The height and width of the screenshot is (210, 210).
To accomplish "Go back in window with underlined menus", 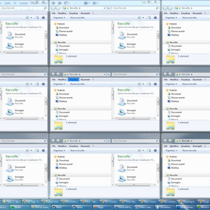I will pyautogui.click(x=165, y=141).
